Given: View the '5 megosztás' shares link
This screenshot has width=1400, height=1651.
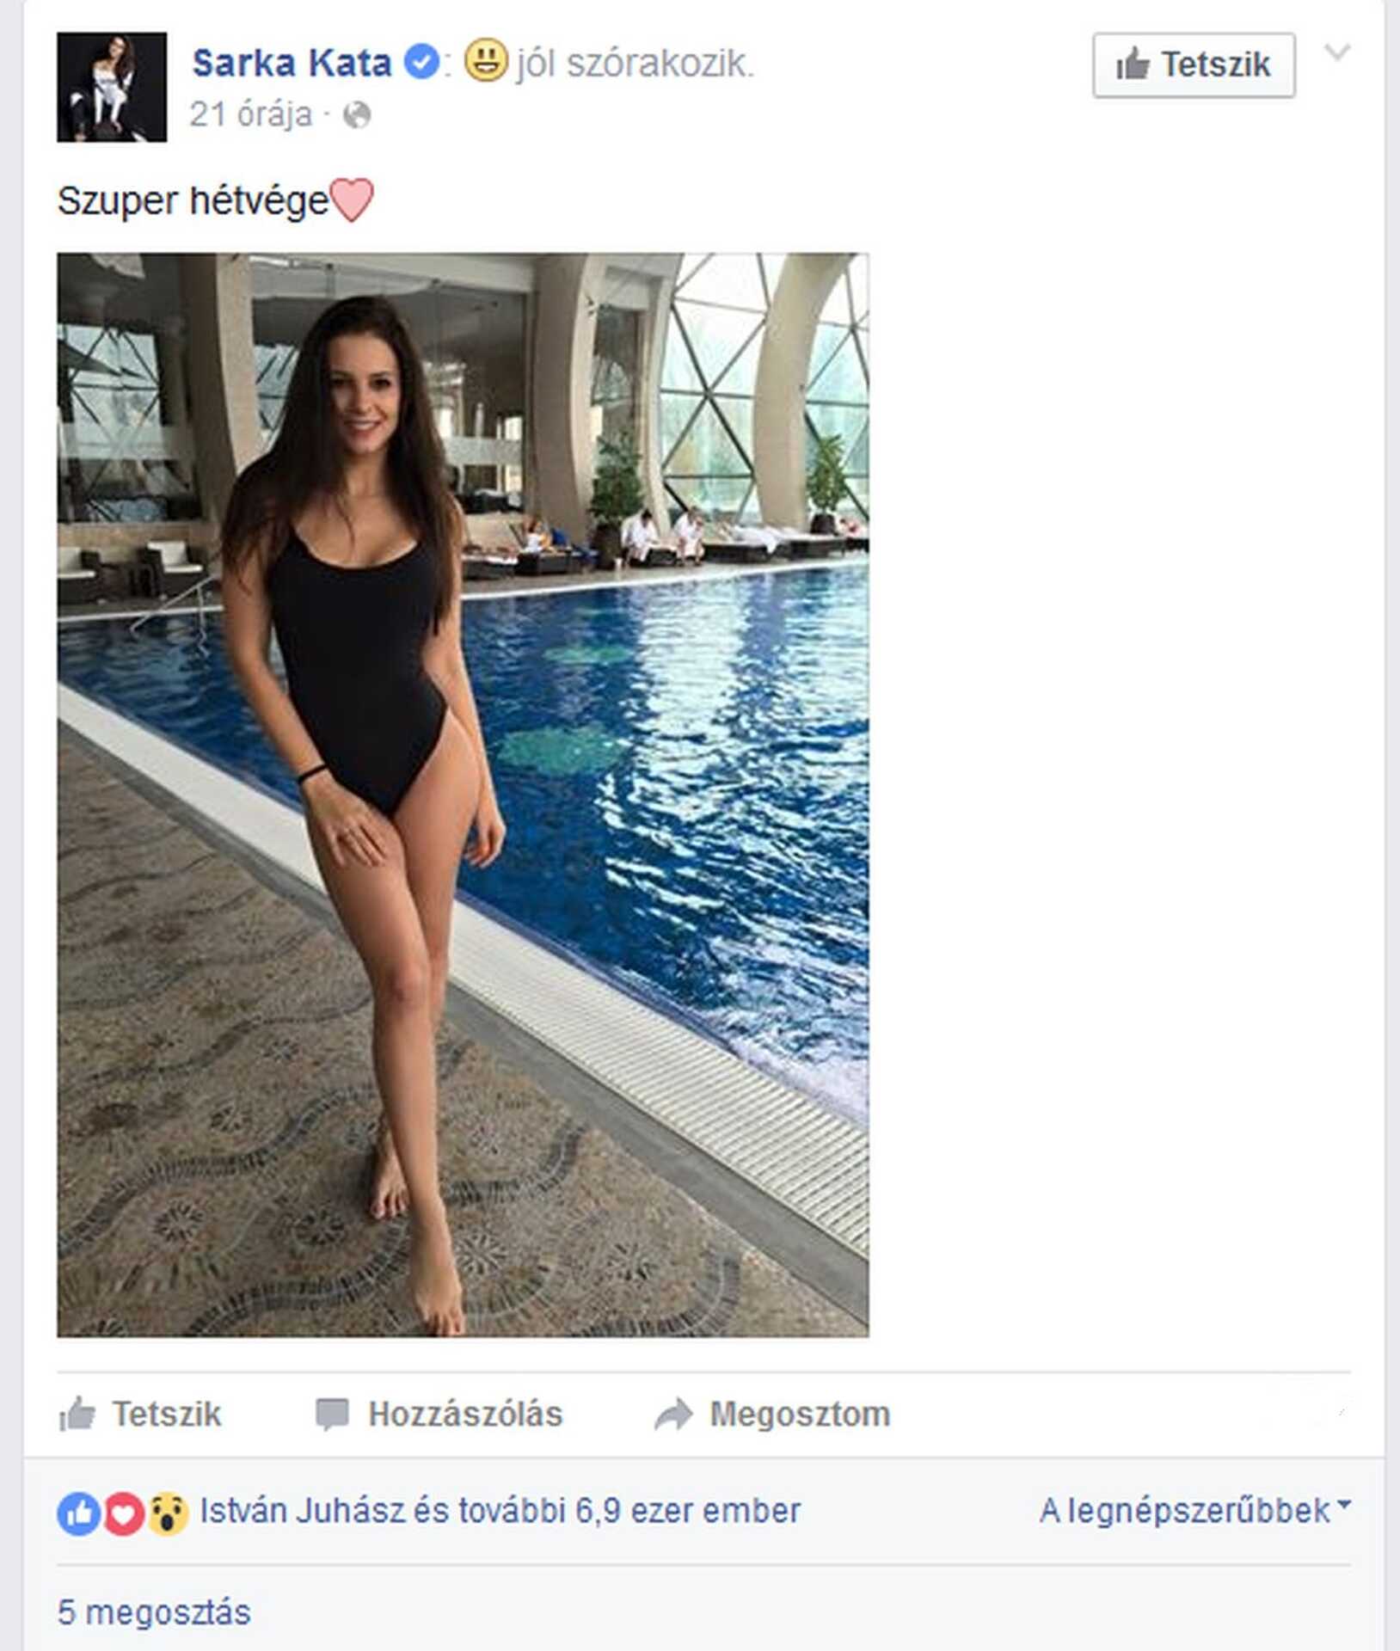Looking at the screenshot, I should click(154, 1612).
